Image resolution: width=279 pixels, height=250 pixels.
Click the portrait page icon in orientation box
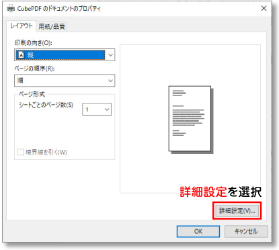click(x=22, y=54)
